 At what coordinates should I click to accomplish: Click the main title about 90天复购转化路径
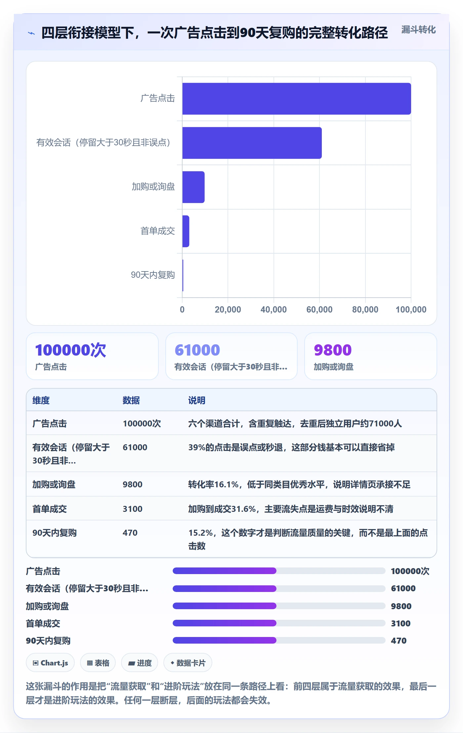tap(214, 33)
